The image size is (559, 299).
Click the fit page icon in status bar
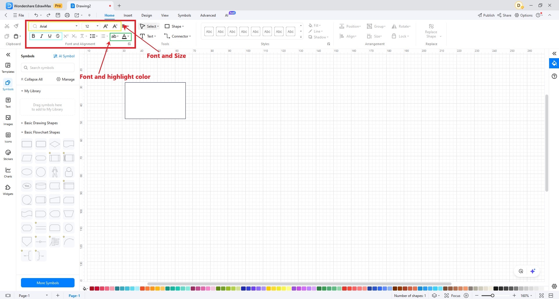point(542,296)
